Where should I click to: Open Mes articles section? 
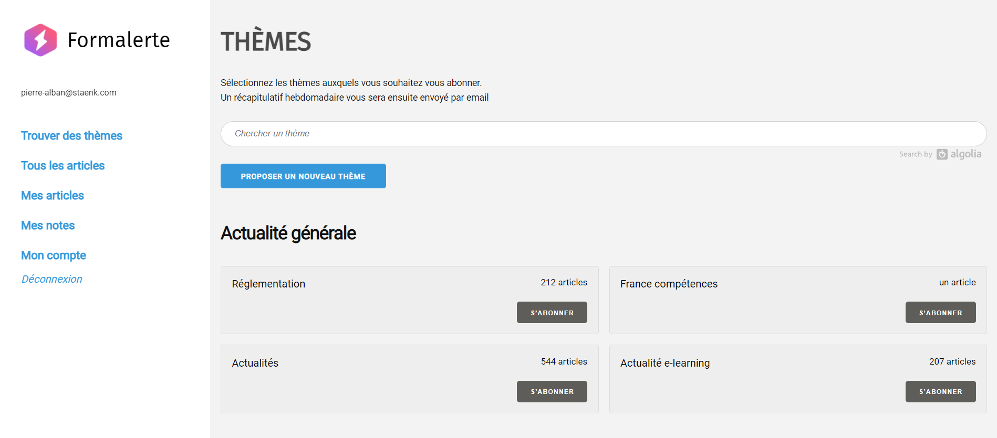53,196
